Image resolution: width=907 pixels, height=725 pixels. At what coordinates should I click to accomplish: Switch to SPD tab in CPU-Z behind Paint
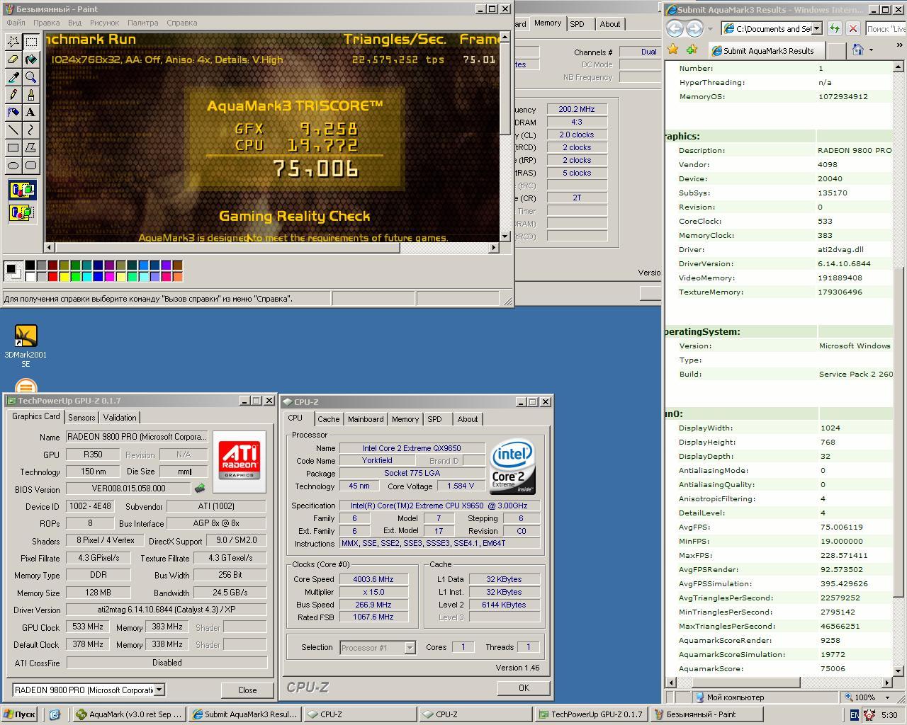click(x=578, y=24)
